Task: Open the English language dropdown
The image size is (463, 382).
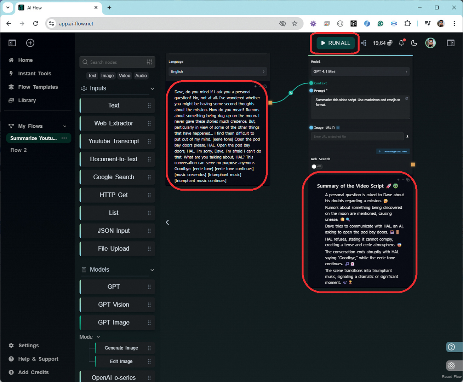Action: click(217, 71)
